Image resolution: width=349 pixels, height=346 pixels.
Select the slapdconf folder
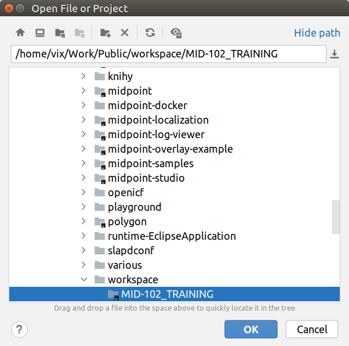click(174, 250)
